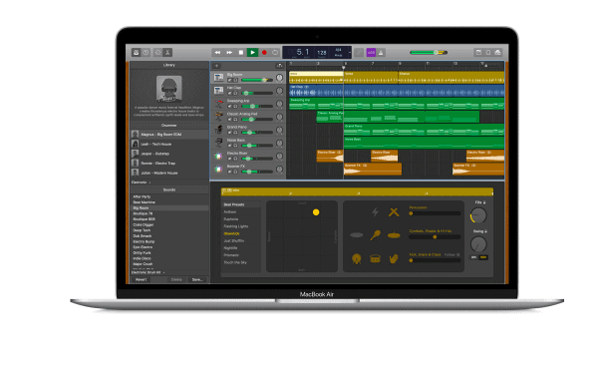This screenshot has width=609, height=368.
Task: Choose the Deep Tech sound
Action: pyautogui.click(x=142, y=230)
